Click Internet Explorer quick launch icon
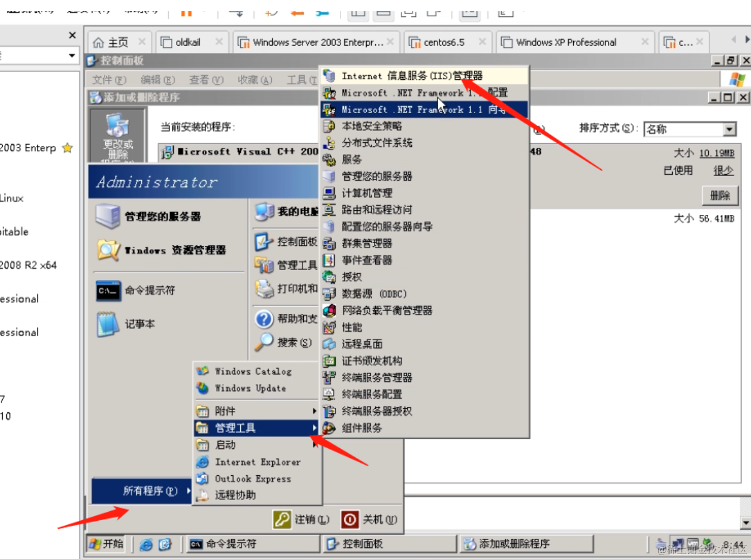Viewport: 751px width, 559px height. 146,544
